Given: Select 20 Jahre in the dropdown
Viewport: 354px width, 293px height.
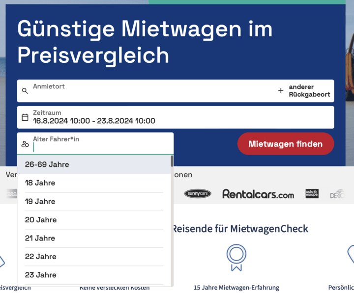Looking at the screenshot, I should pos(41,220).
